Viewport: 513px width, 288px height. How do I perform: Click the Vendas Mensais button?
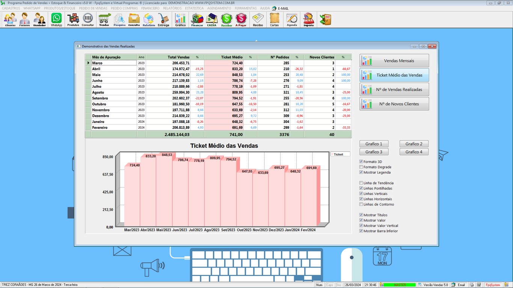coord(394,61)
